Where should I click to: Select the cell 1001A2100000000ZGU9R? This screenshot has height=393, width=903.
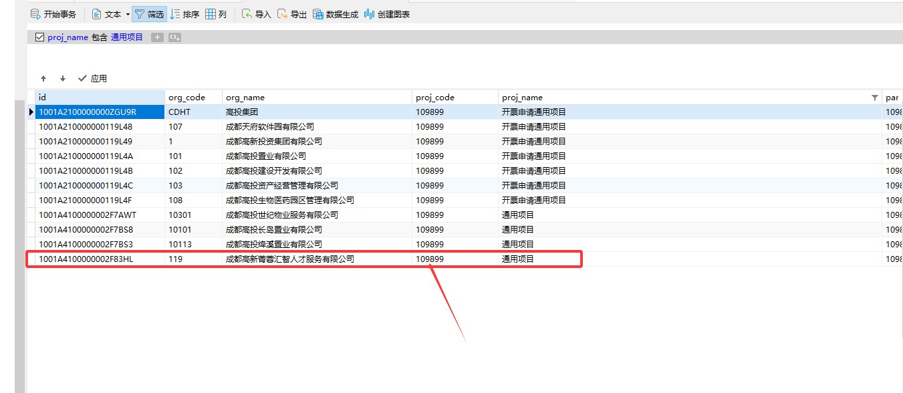pos(100,112)
